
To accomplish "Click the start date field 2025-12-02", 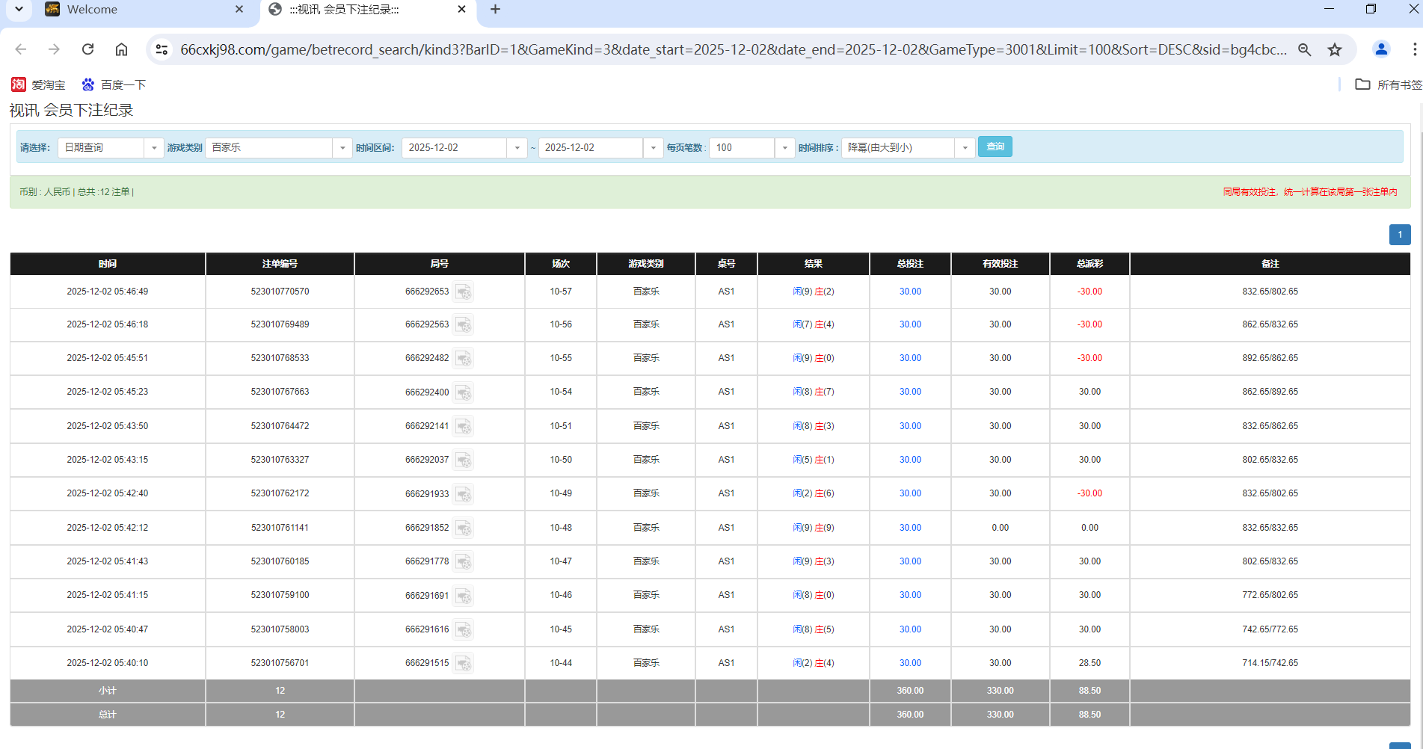I will (x=455, y=148).
